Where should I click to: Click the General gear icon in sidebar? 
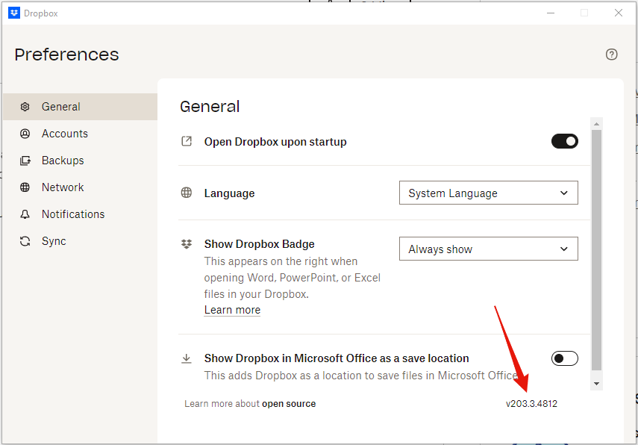25,107
